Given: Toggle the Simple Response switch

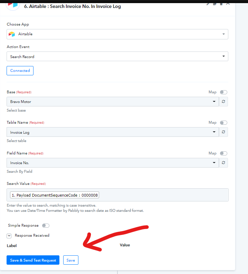Looking at the screenshot, I should point(46,226).
